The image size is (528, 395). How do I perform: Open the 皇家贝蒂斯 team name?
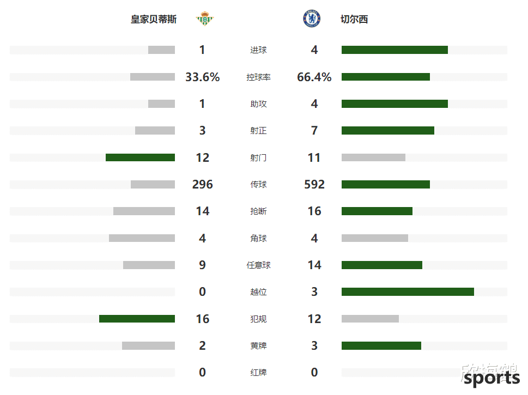coord(154,19)
